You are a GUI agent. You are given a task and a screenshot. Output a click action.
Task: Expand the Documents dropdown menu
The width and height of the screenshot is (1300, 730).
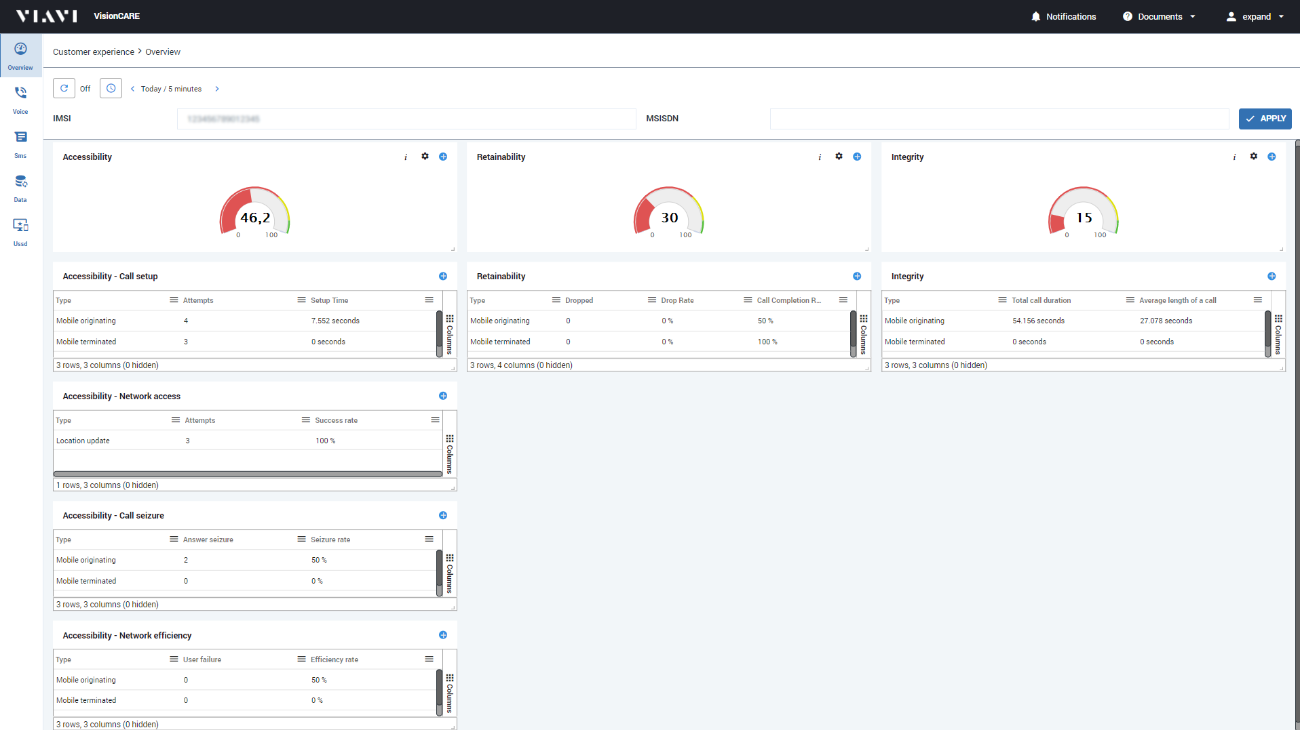tap(1160, 17)
